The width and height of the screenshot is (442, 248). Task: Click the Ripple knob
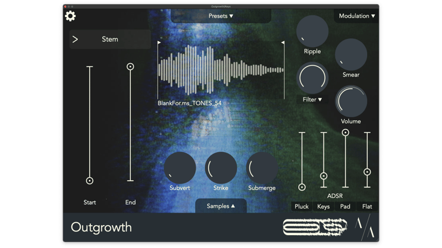point(312,31)
